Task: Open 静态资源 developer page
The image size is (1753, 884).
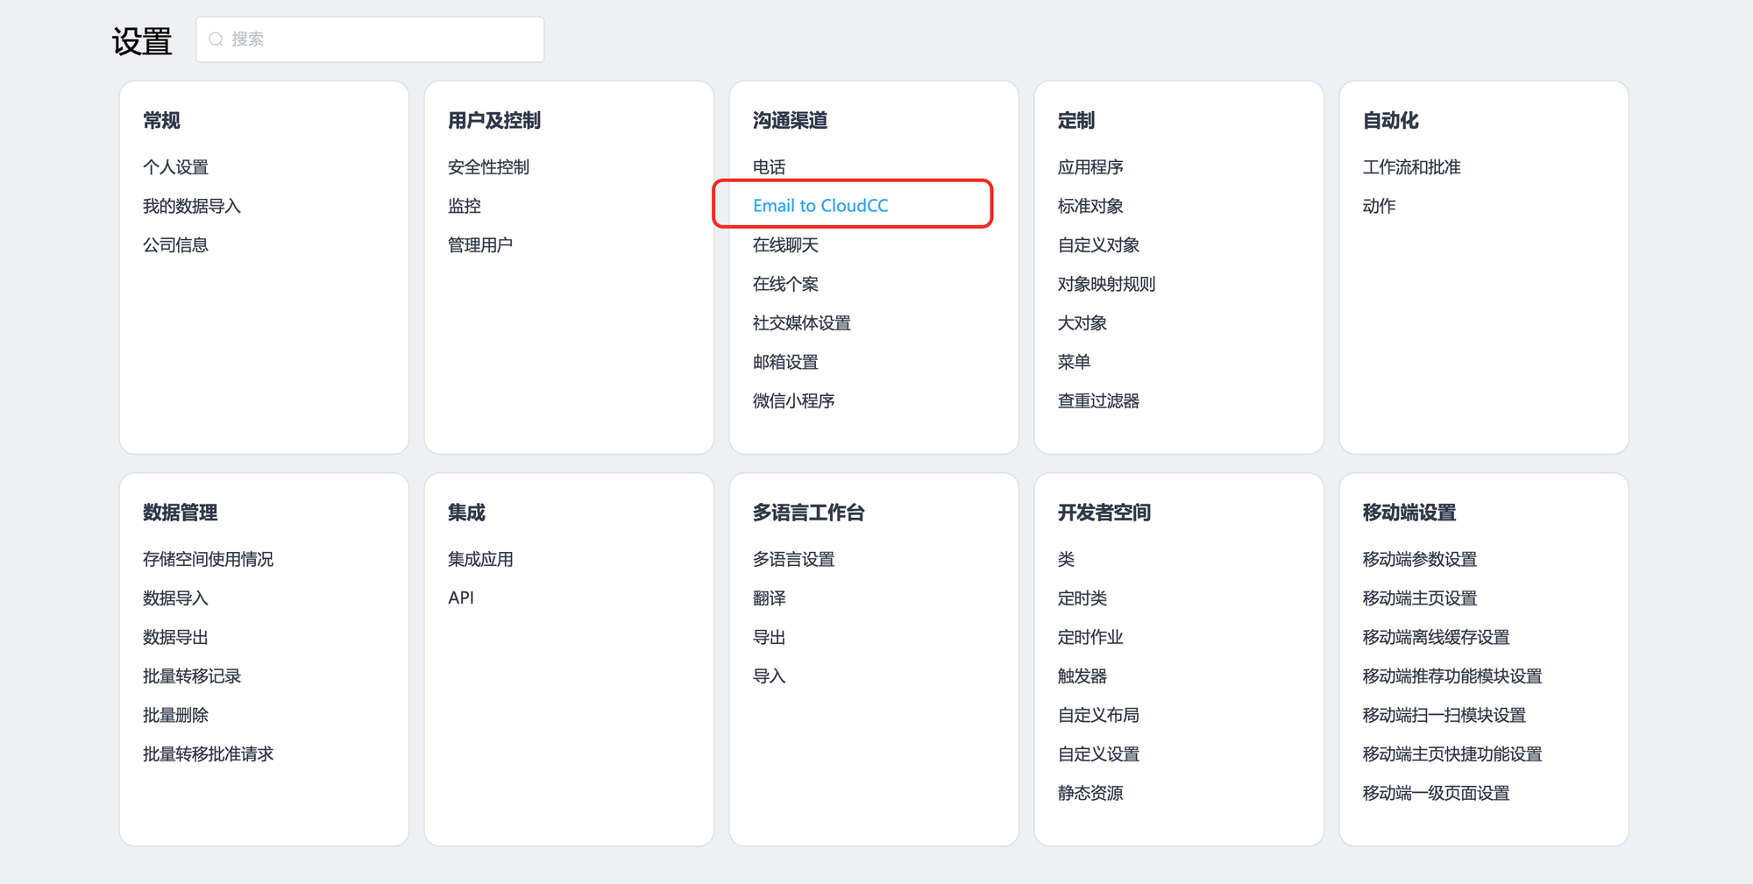Action: pyautogui.click(x=1089, y=793)
